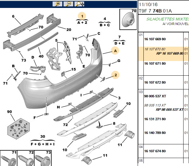189x166 pixels.
Task: Click callout 7 above D + E
Action: point(119,37)
